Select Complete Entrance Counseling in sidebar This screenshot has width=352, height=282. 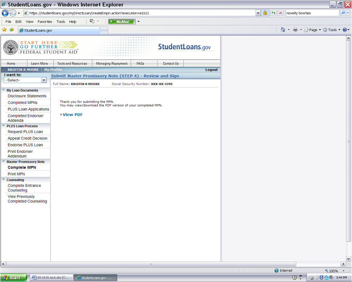click(x=24, y=188)
